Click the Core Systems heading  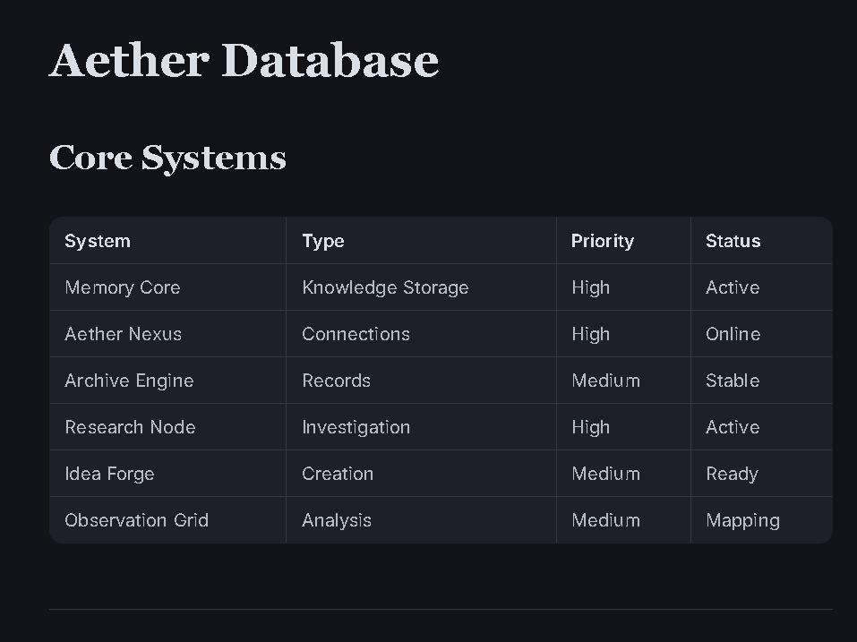pyautogui.click(x=167, y=158)
